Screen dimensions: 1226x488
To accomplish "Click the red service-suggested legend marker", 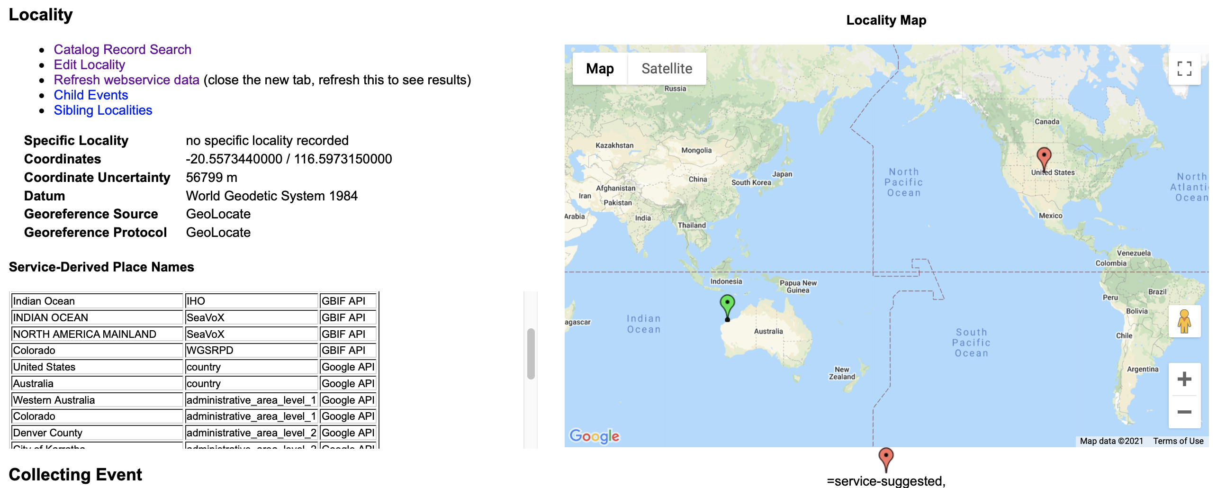I will point(886,460).
